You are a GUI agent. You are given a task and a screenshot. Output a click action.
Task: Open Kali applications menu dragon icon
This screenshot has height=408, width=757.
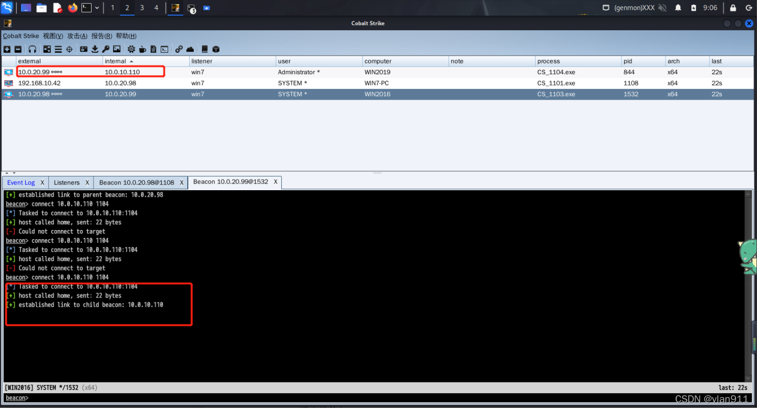[8, 8]
